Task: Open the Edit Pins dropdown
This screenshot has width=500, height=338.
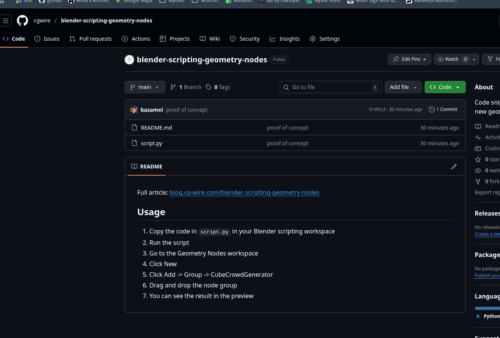Action: click(409, 59)
